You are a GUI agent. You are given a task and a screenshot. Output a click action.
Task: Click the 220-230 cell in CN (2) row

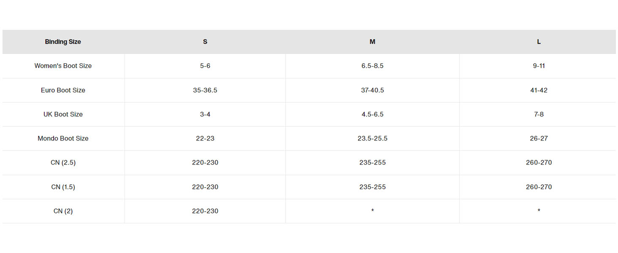click(205, 211)
